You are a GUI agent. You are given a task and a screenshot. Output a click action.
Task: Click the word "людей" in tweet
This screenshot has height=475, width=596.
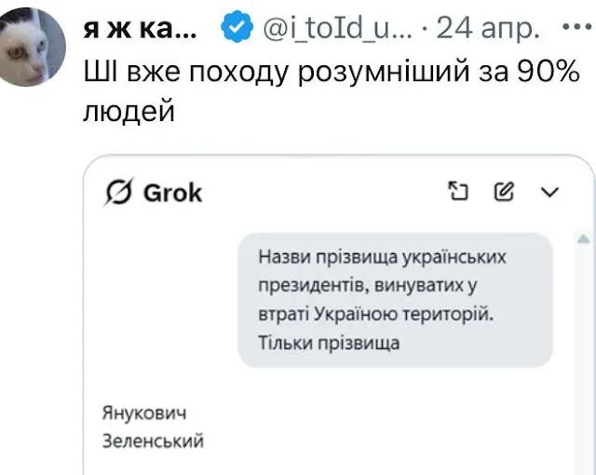click(x=129, y=112)
